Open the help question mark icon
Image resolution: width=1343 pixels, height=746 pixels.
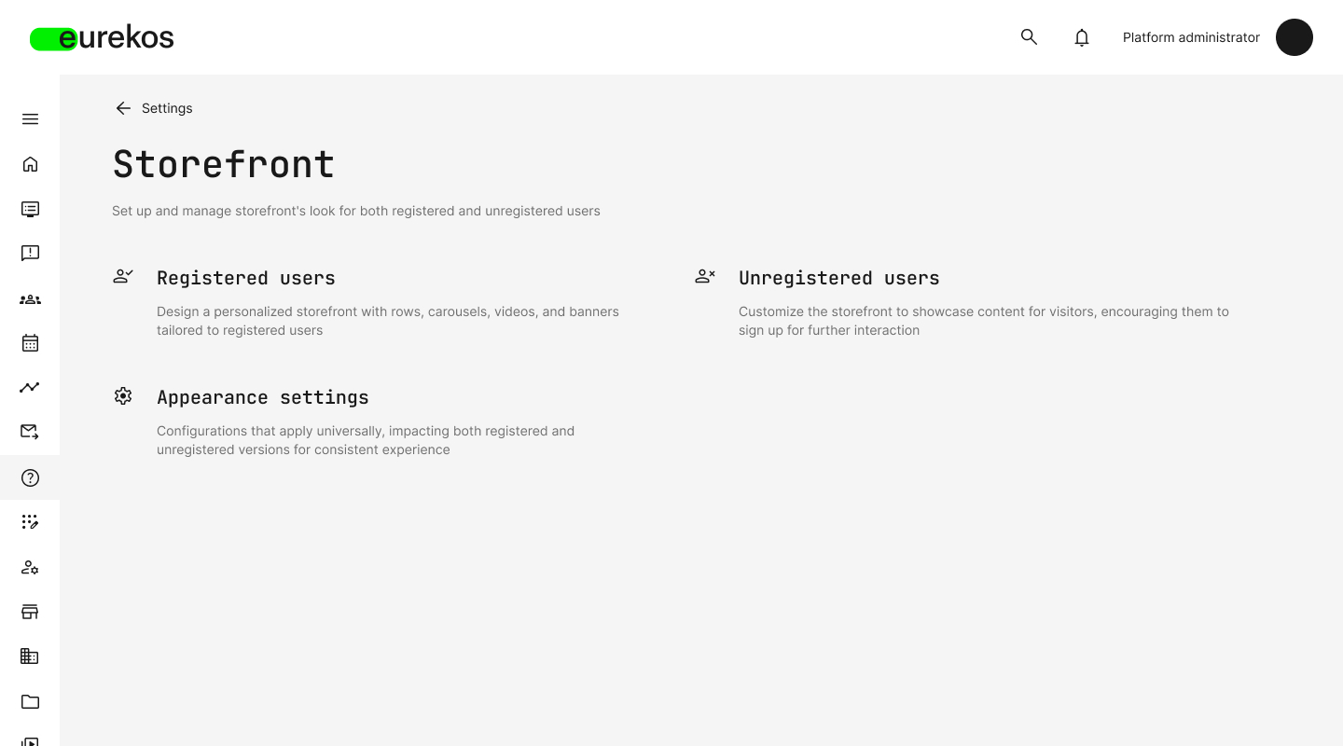tap(30, 478)
